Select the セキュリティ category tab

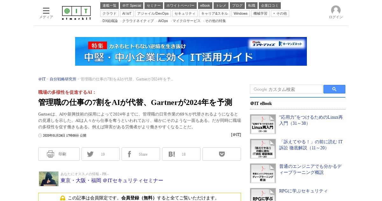185,13
